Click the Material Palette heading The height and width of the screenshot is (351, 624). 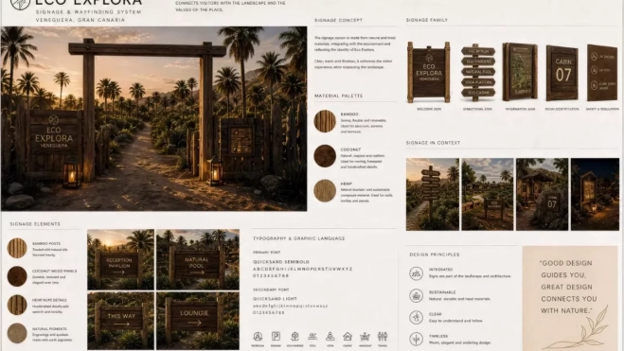pos(339,96)
